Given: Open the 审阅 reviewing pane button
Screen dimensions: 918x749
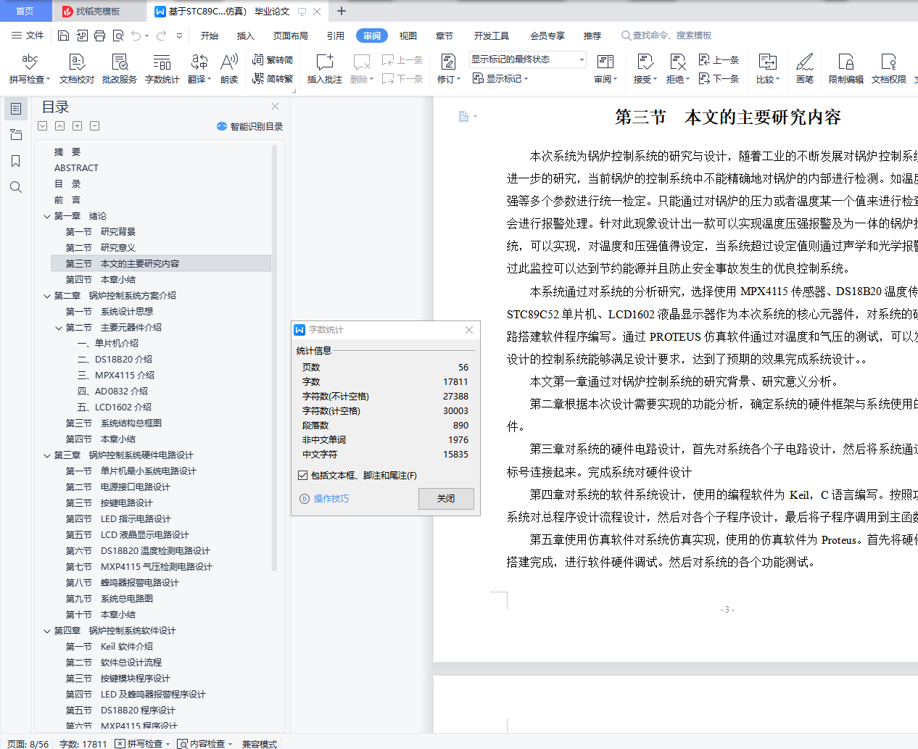Looking at the screenshot, I should coord(605,69).
